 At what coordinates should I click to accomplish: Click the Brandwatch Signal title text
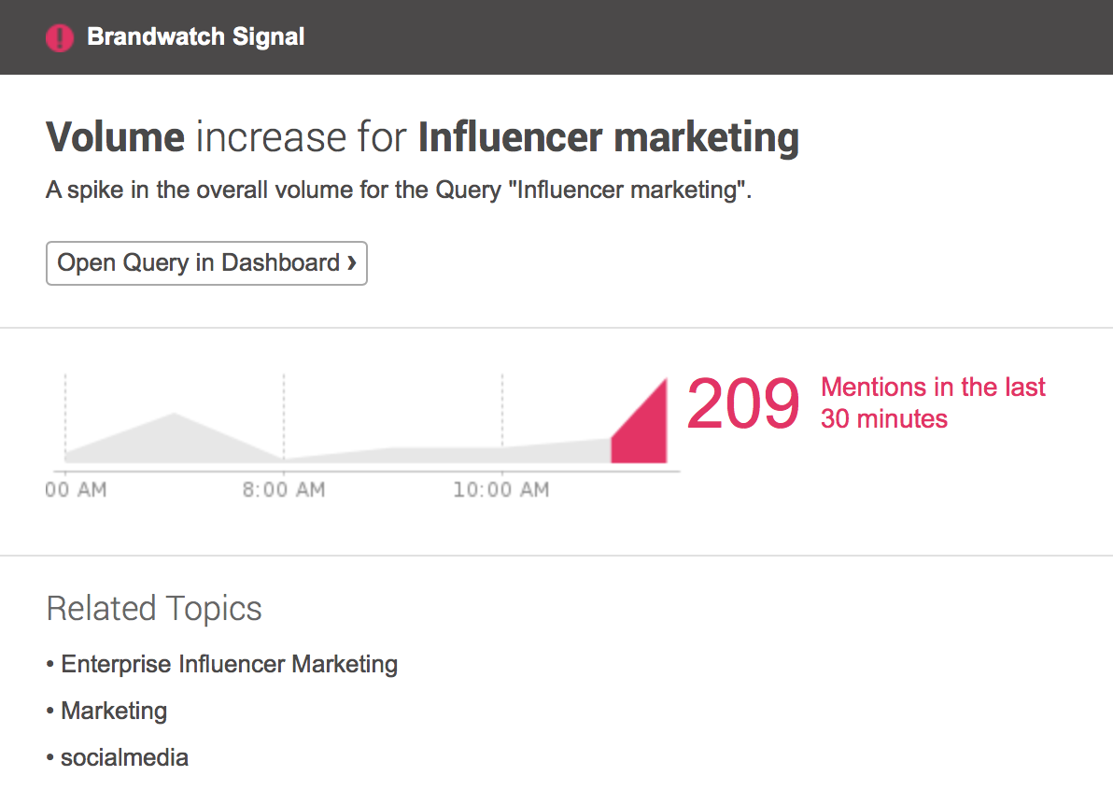click(195, 37)
